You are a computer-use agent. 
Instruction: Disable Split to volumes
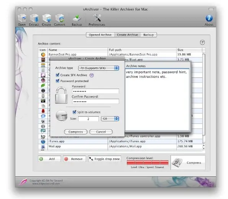(x=74, y=112)
